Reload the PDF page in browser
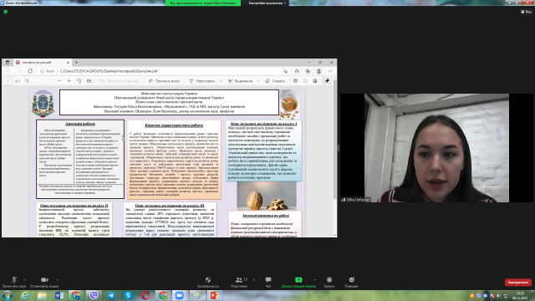Viewport: 535px width, 301px height. (30, 71)
